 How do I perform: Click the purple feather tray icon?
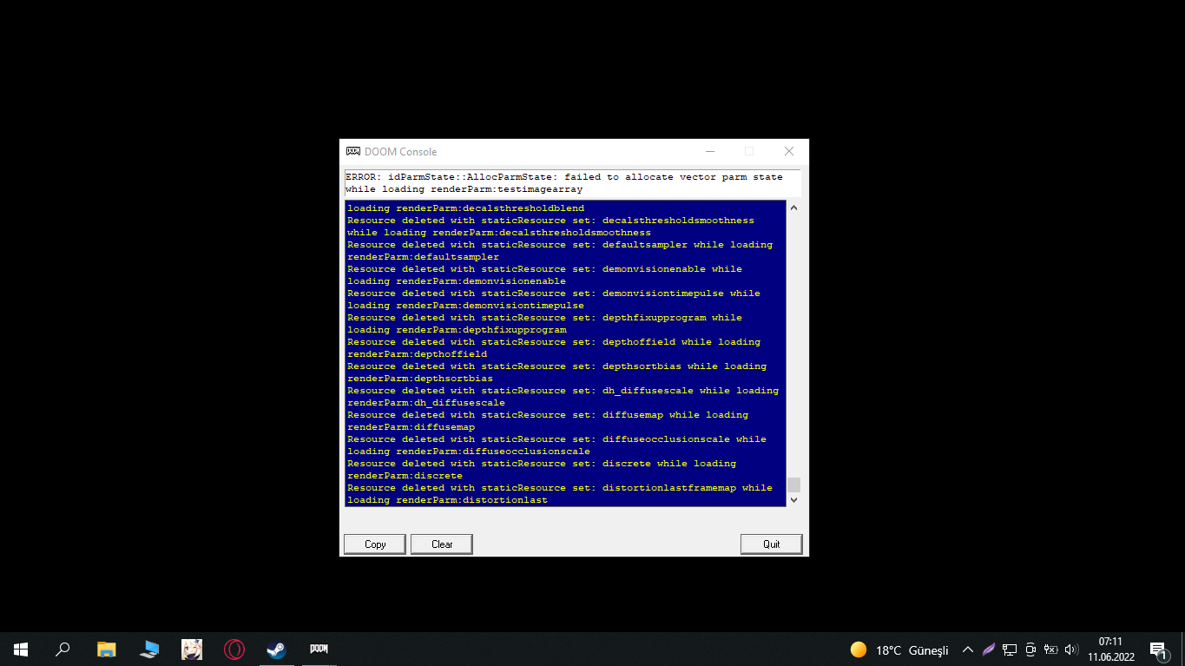[x=989, y=650]
